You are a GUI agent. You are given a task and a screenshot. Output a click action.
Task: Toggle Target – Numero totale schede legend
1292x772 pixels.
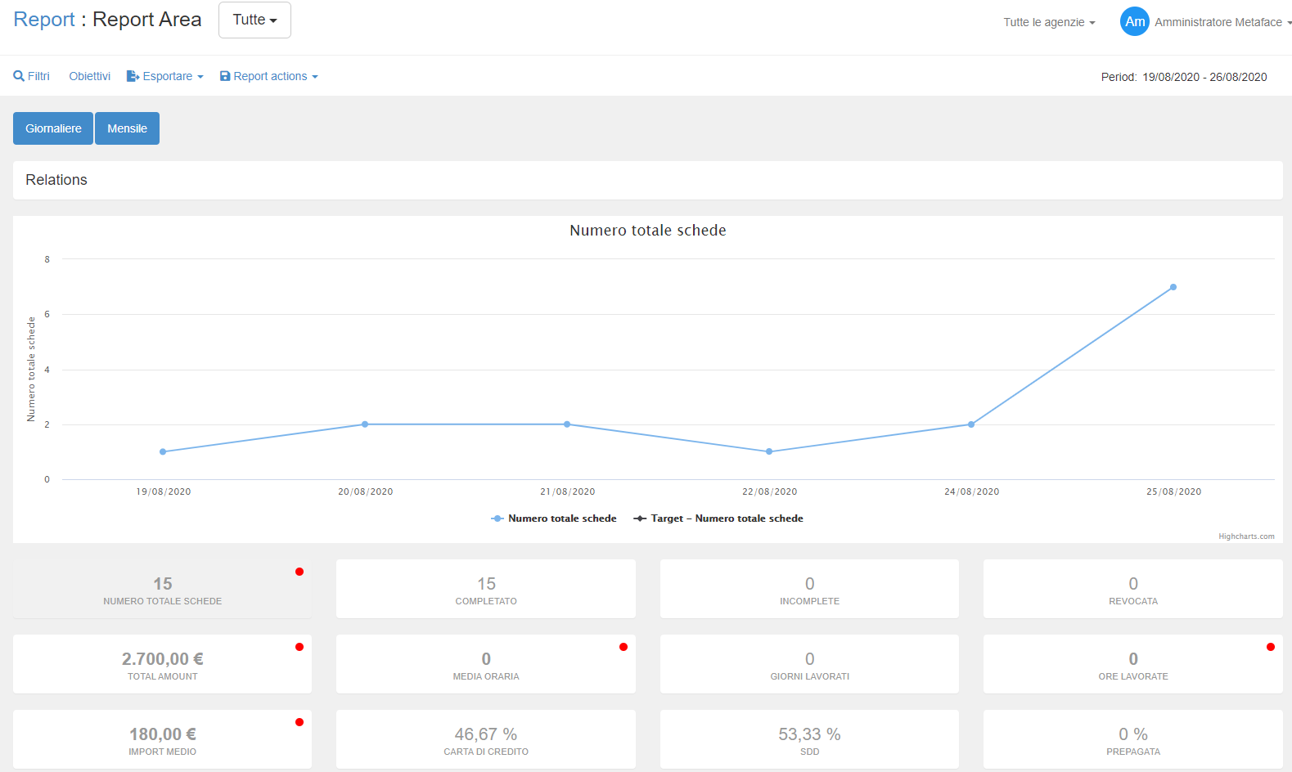[718, 518]
